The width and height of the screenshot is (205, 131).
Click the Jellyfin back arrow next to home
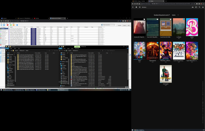[x=133, y=7]
